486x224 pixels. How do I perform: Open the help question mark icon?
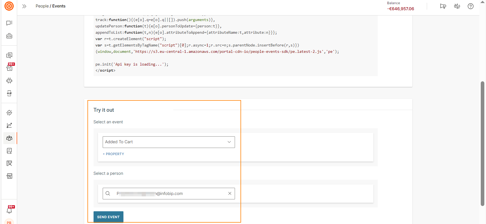coord(471,6)
